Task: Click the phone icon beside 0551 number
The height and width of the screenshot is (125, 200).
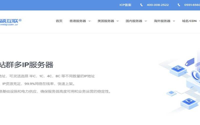Action: click(x=179, y=5)
